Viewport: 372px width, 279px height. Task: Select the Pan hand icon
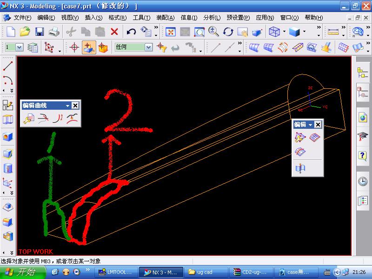coord(242,32)
